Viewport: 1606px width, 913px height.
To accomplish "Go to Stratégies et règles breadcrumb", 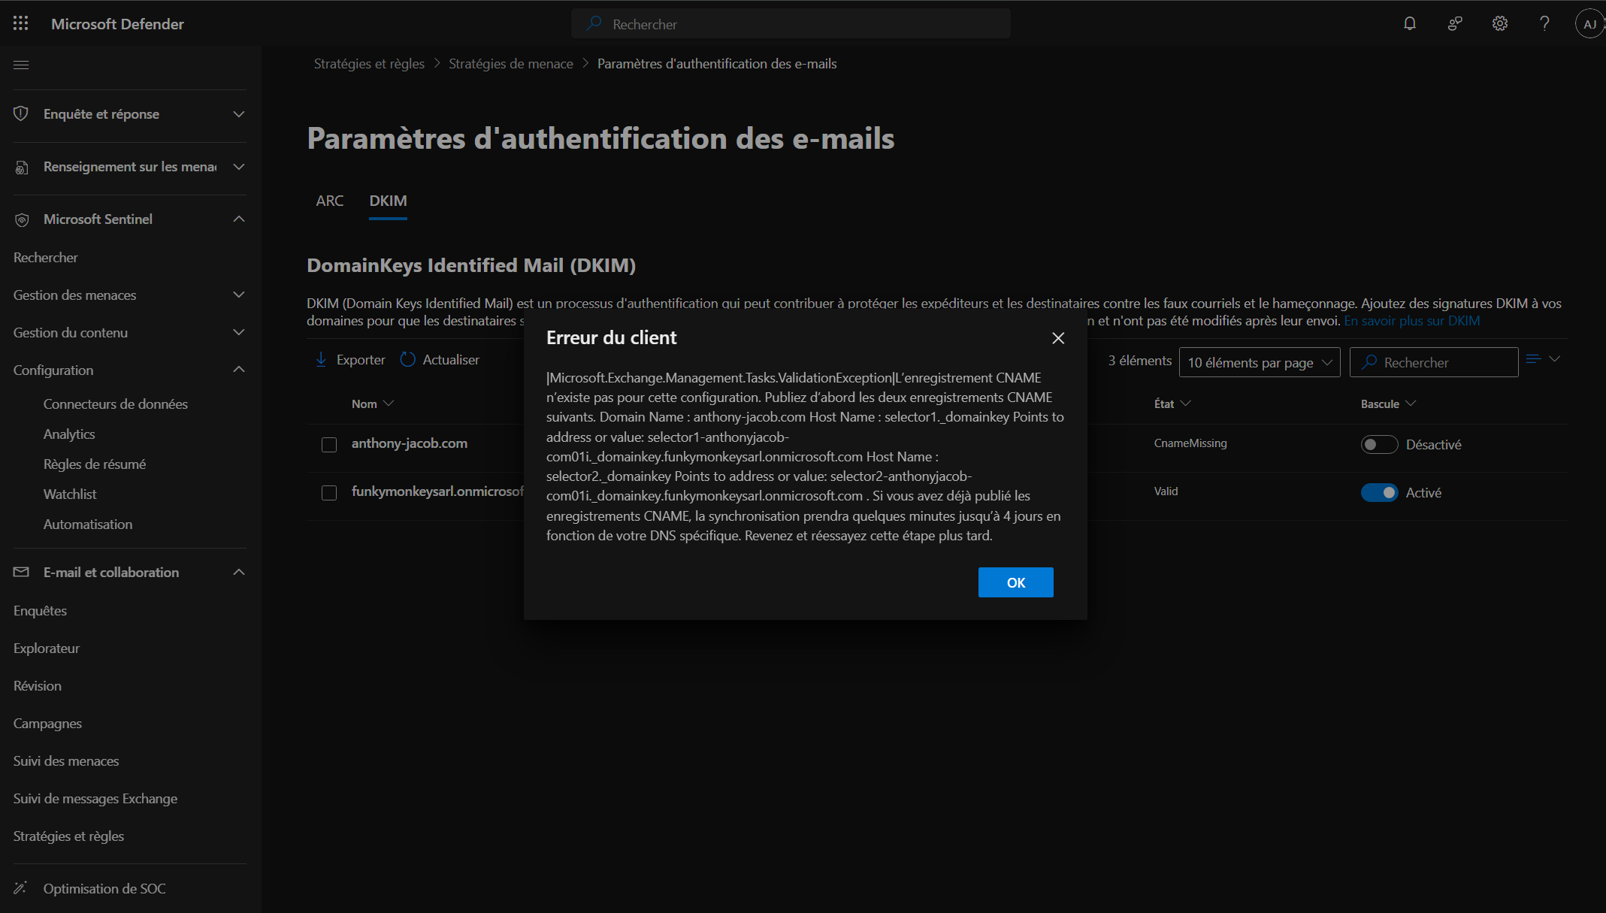I will pos(369,64).
